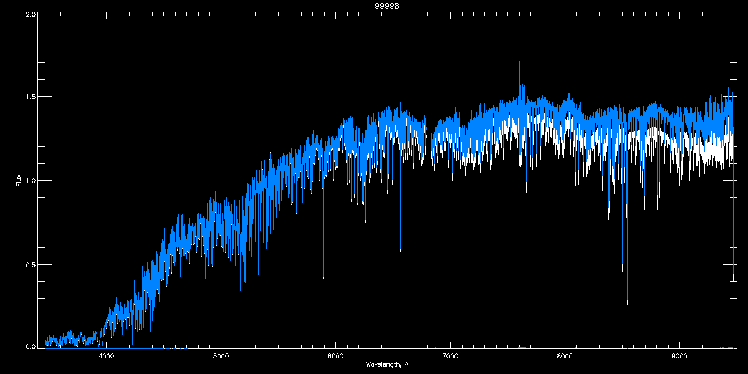The image size is (748, 374).
Task: Mark the bottom of absorption line near 5180 Å
Action: pyautogui.click(x=241, y=300)
